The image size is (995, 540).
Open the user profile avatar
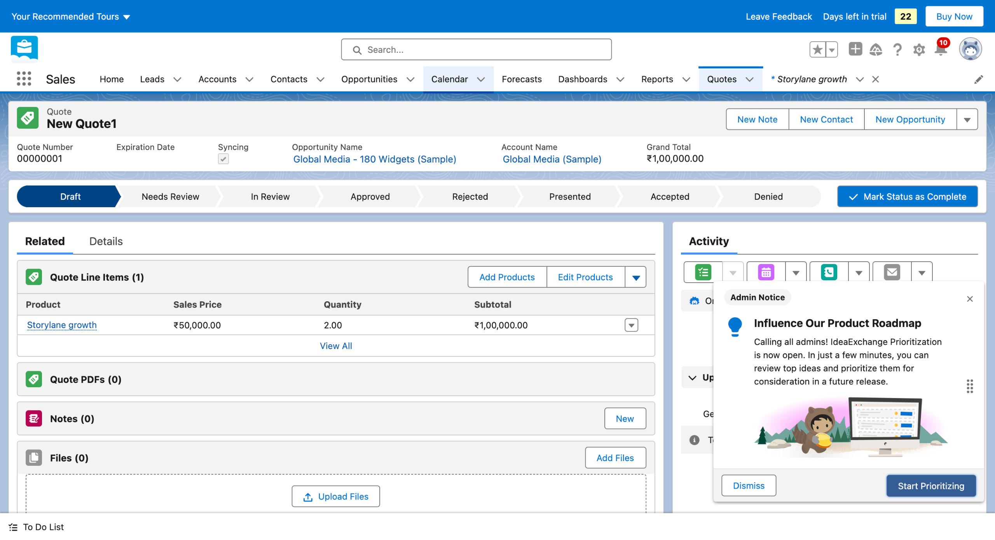point(970,49)
